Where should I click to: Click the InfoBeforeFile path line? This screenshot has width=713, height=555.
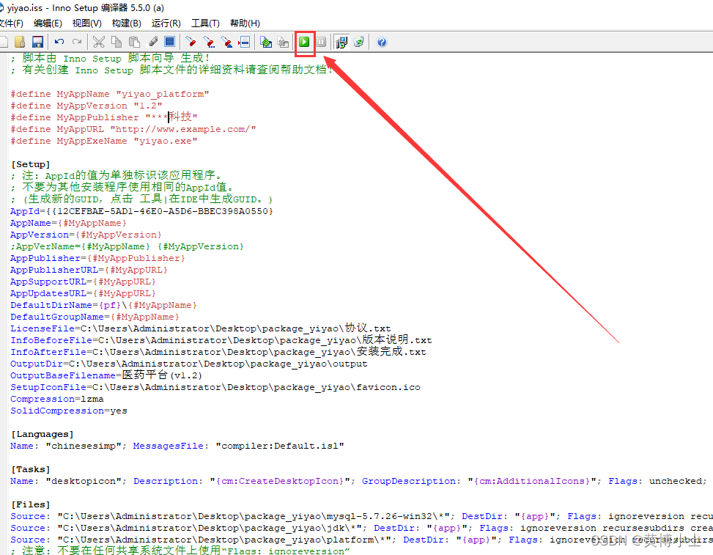221,340
